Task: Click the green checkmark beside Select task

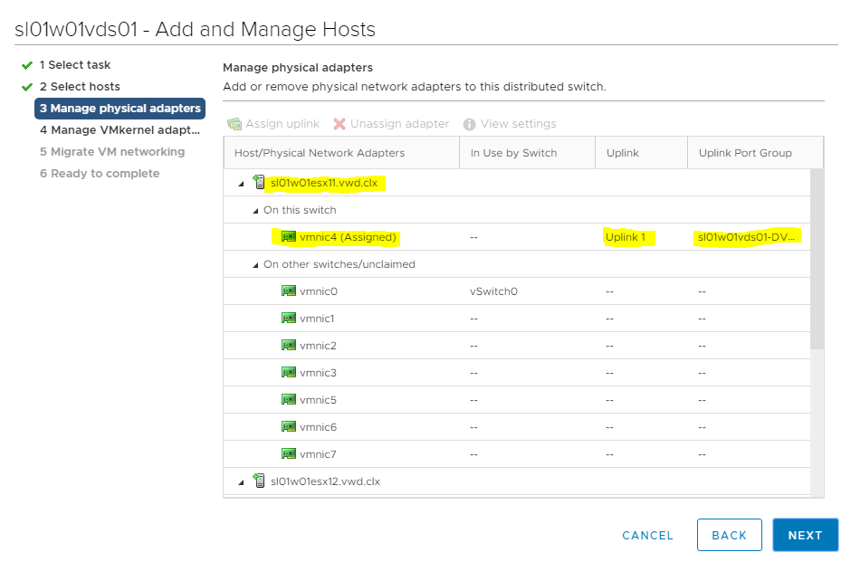Action: click(x=27, y=66)
